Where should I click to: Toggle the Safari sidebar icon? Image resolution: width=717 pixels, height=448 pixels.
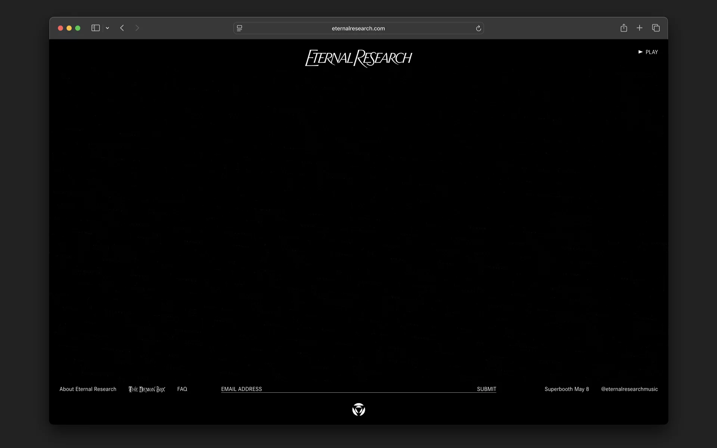tap(95, 28)
